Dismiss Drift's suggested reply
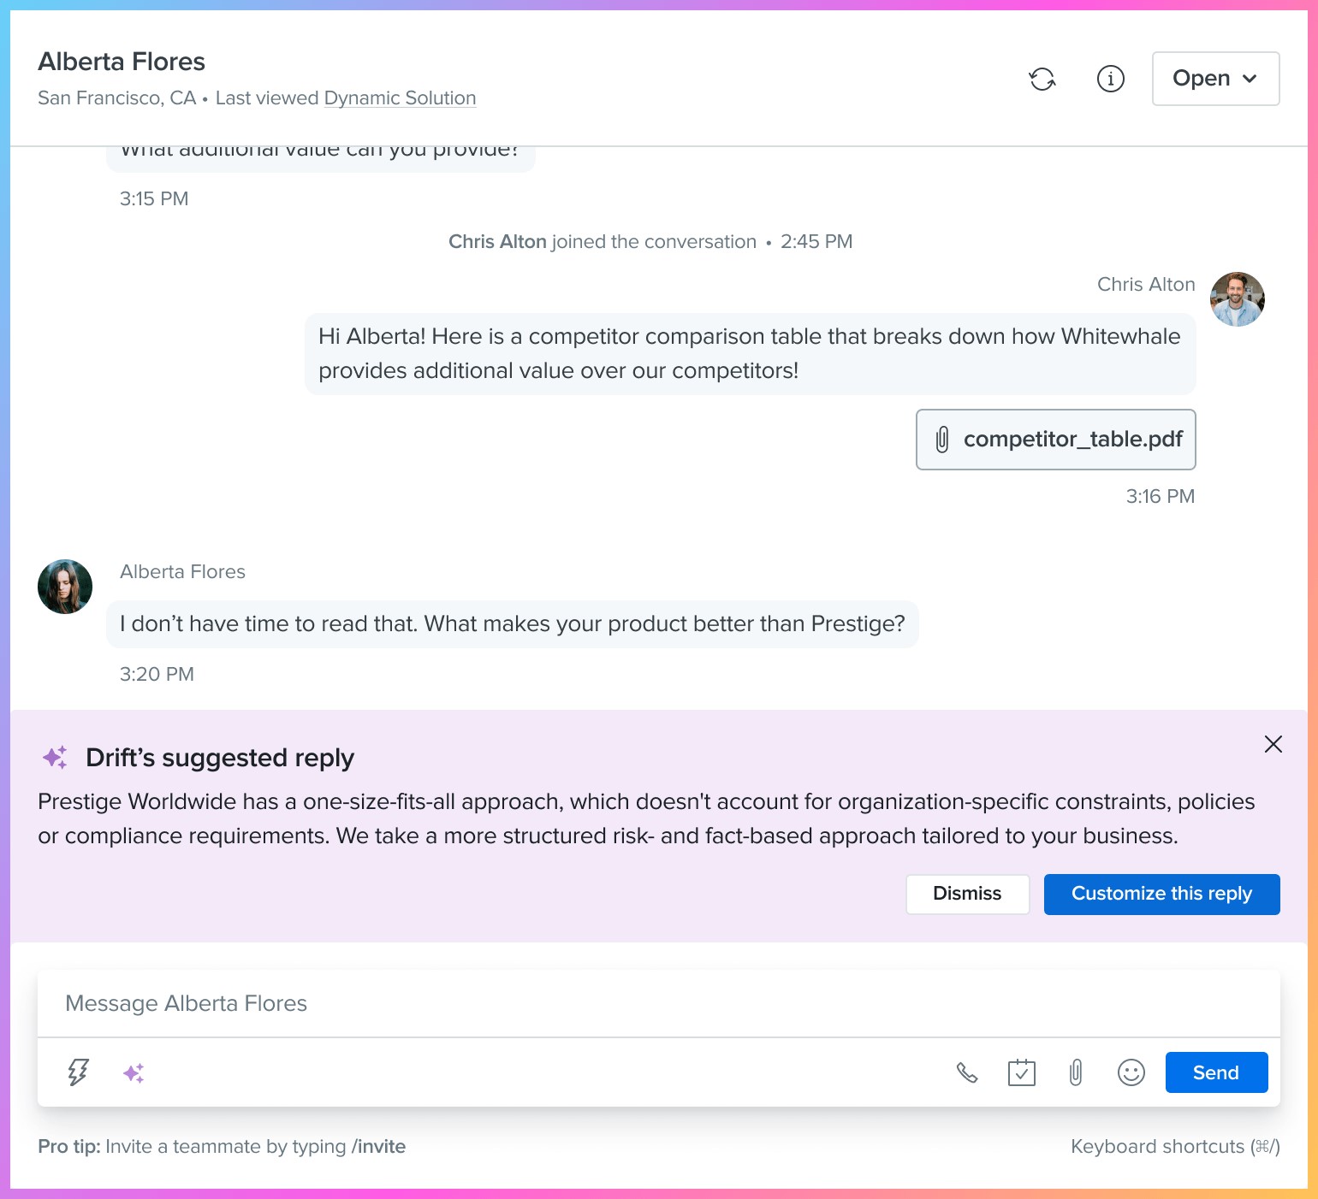1318x1199 pixels. click(x=967, y=894)
